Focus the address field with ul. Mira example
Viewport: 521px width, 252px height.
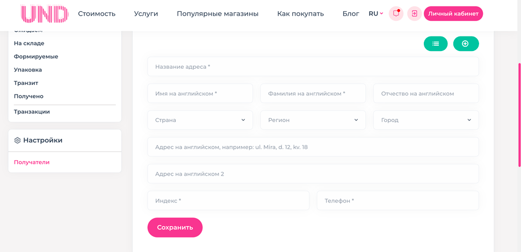(x=313, y=147)
